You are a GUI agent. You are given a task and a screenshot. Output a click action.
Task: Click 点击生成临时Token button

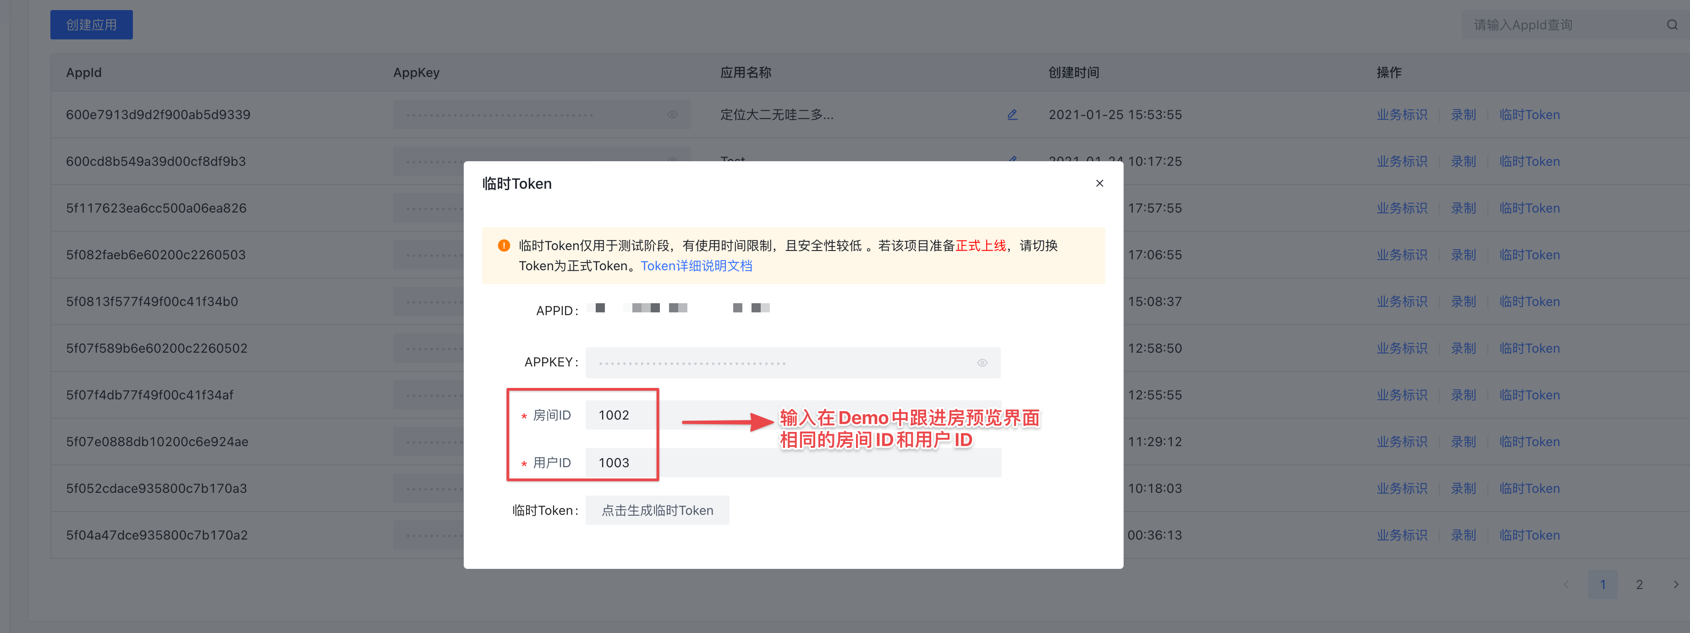pyautogui.click(x=658, y=510)
